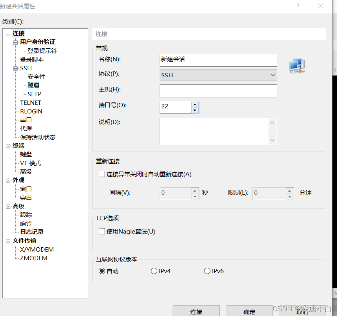Viewport: 337px width, 316px height.
Task: Select 隧道 under SSH settings
Action: [x=33, y=85]
